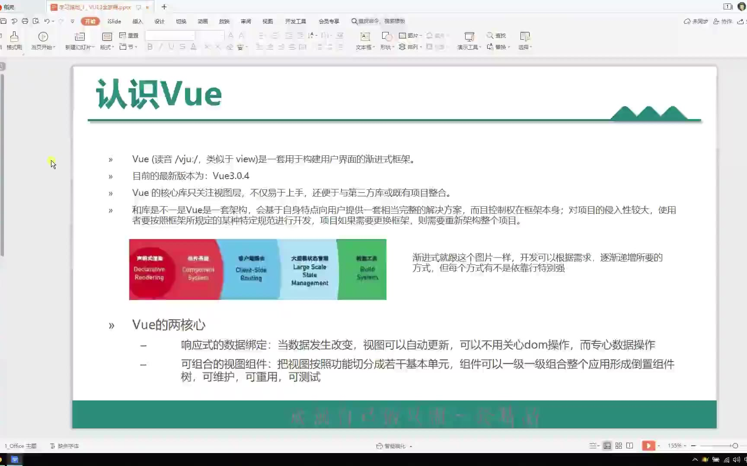The height and width of the screenshot is (466, 747).
Task: Open the Review (审阅) ribbon tab
Action: (x=246, y=21)
